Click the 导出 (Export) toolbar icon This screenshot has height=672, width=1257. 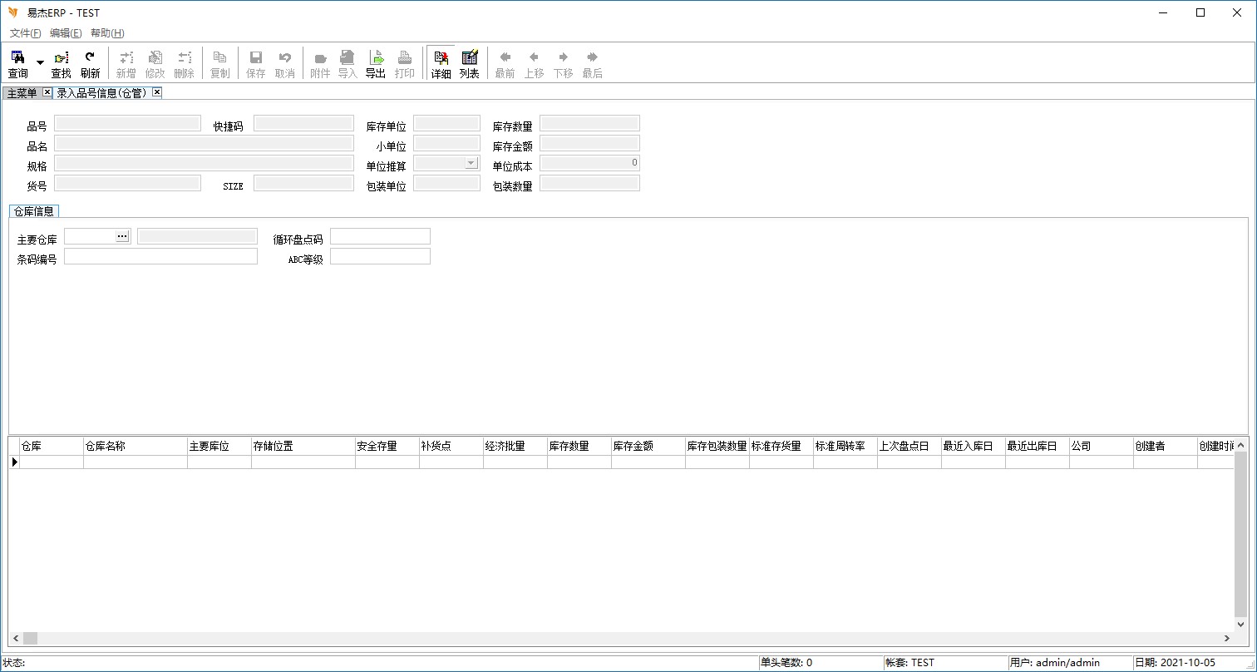(x=376, y=64)
